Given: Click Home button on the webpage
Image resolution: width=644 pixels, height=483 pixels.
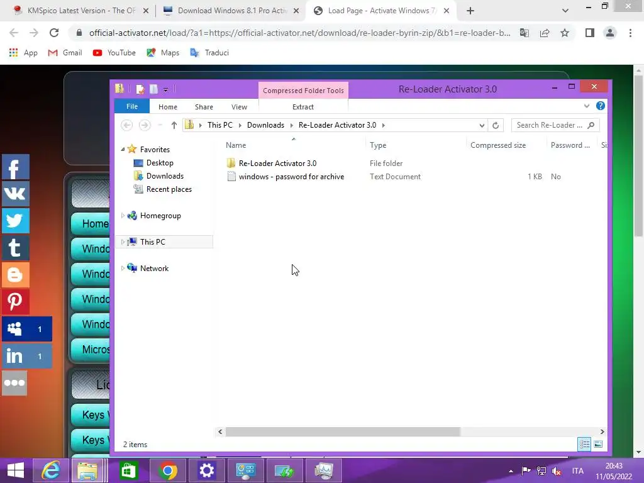Looking at the screenshot, I should pyautogui.click(x=91, y=223).
